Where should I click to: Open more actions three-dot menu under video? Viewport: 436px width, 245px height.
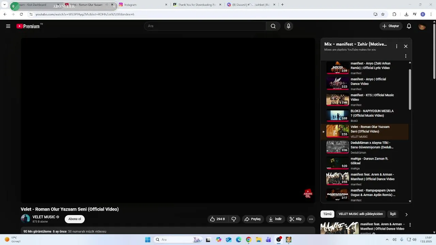311,219
